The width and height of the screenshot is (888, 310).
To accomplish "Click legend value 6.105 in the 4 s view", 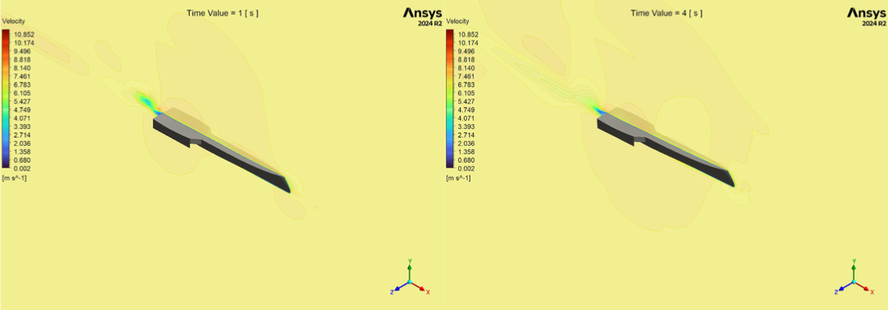I will pyautogui.click(x=466, y=93).
